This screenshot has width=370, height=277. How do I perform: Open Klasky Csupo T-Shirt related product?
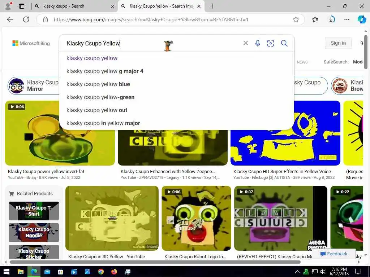[x=34, y=211]
